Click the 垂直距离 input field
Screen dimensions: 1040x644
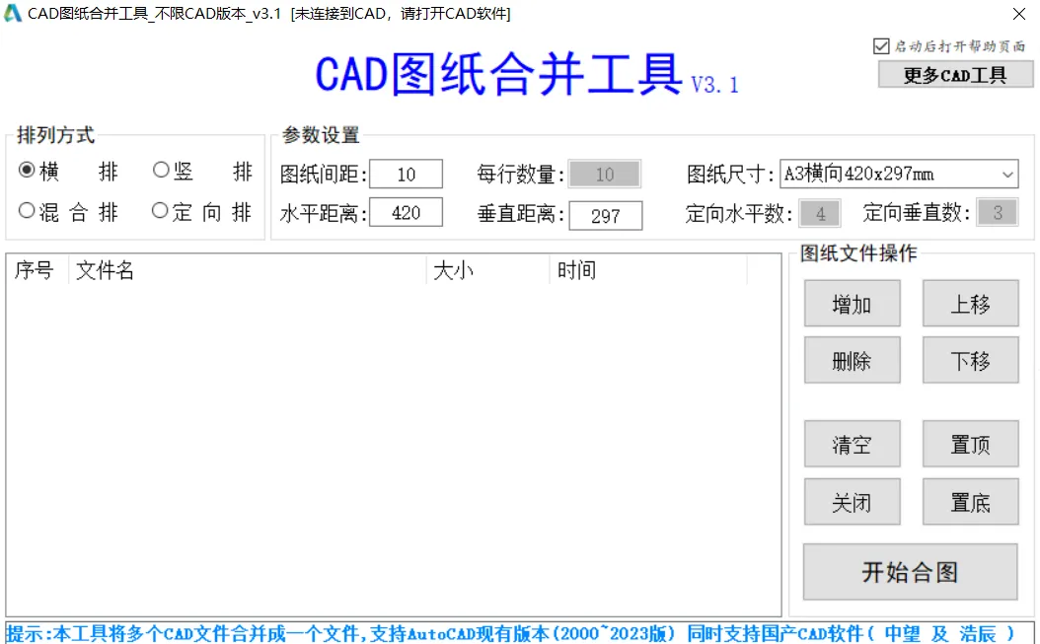[x=606, y=216]
